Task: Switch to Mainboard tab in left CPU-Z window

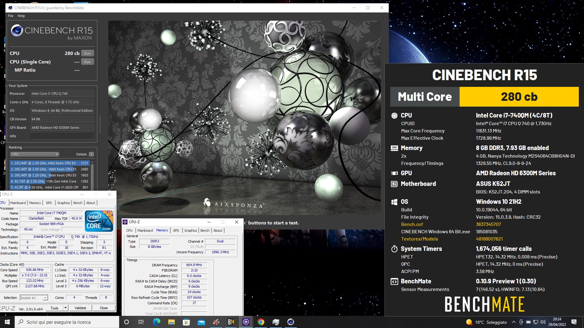Action: pos(18,203)
